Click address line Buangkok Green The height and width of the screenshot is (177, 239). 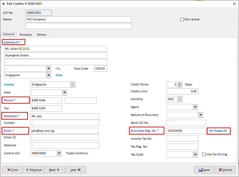pyautogui.click(x=56, y=55)
